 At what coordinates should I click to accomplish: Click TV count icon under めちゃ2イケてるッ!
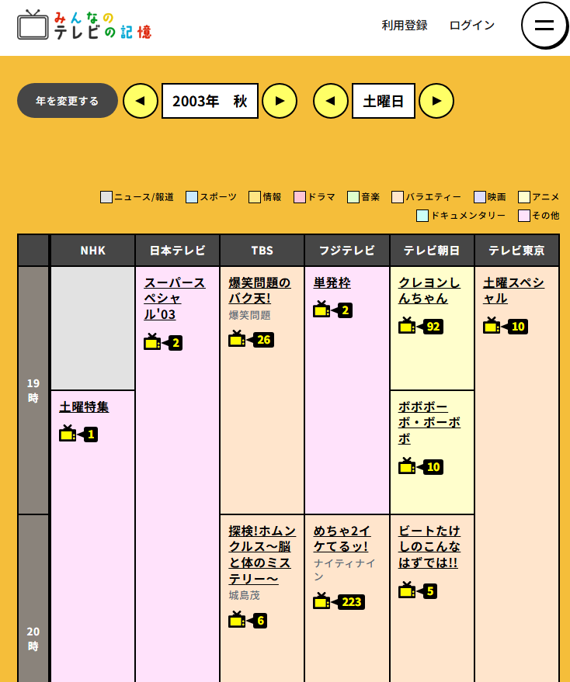(339, 601)
